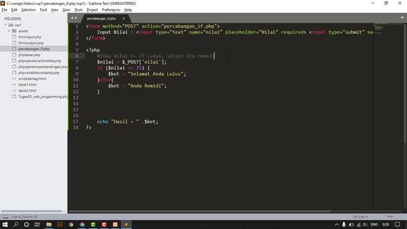The image size is (407, 229).
Task: Click the microphone tray icon
Action: [343, 225]
